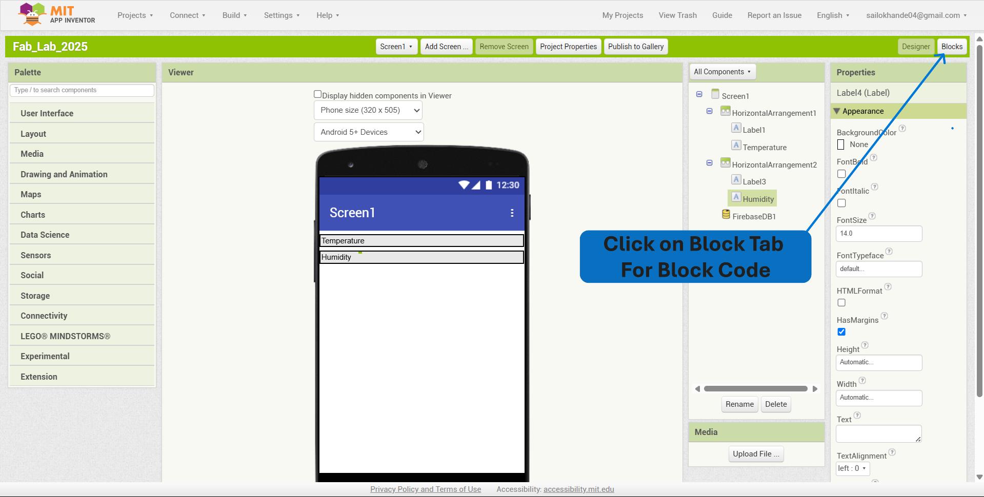Open Text property help question-mark icon

857,416
